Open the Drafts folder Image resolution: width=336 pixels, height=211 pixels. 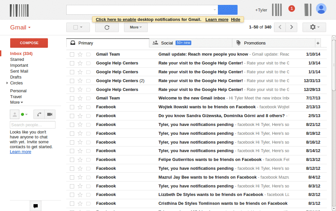16,77
